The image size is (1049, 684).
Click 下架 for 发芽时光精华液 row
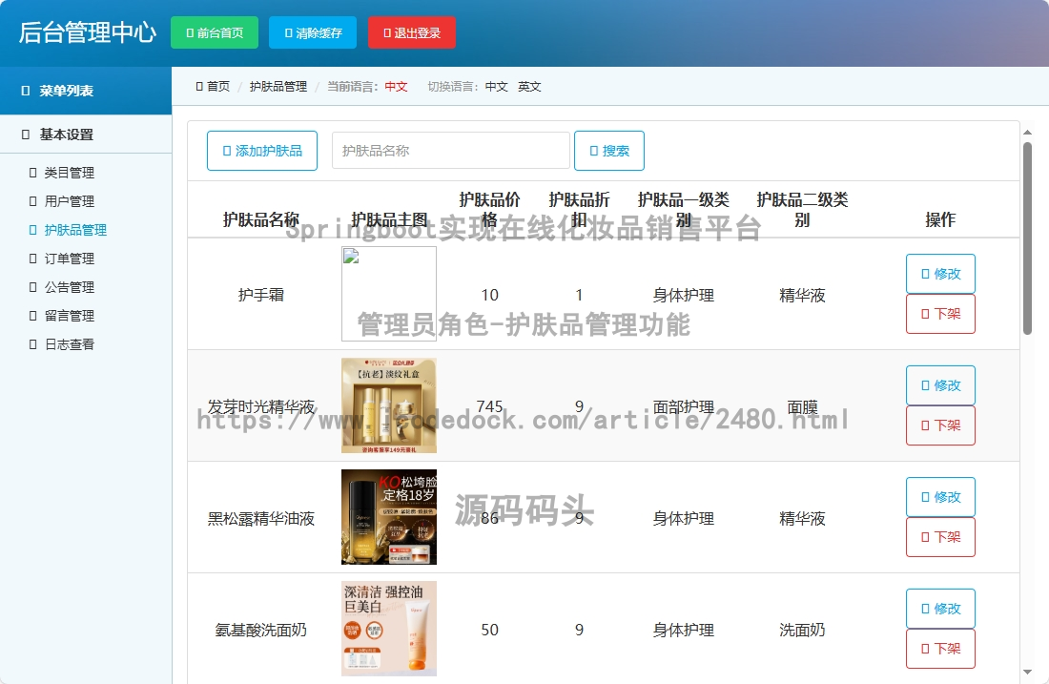(940, 425)
